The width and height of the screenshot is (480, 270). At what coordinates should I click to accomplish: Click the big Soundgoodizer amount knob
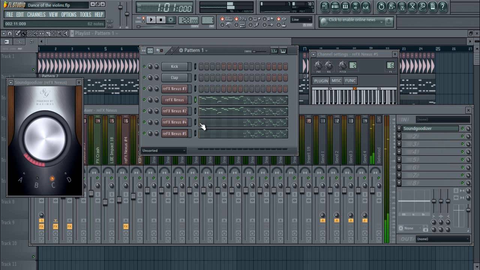45,138
